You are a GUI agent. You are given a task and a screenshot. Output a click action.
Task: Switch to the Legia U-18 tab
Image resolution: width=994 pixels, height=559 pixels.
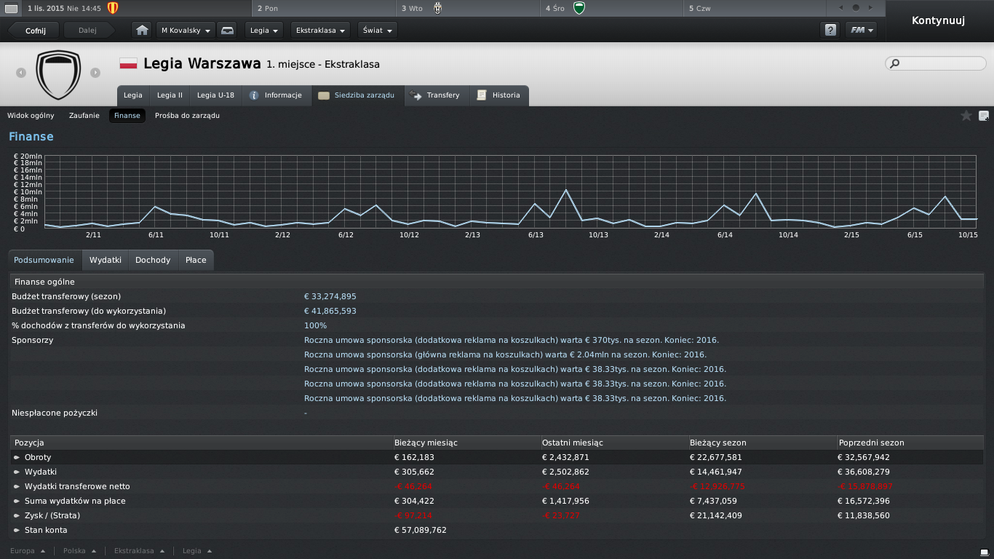[215, 95]
